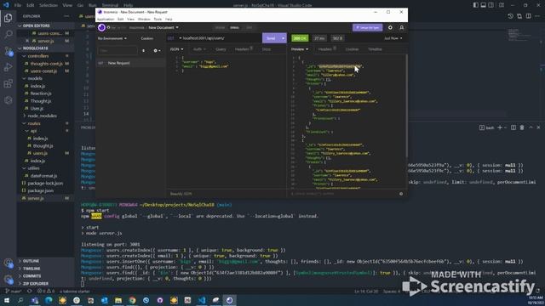Click Beautify JSON below the request body
The image size is (545, 306).
181,194
